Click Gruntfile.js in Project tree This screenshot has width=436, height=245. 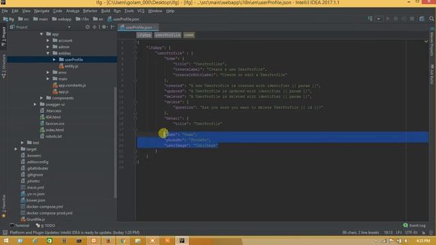tap(33, 219)
